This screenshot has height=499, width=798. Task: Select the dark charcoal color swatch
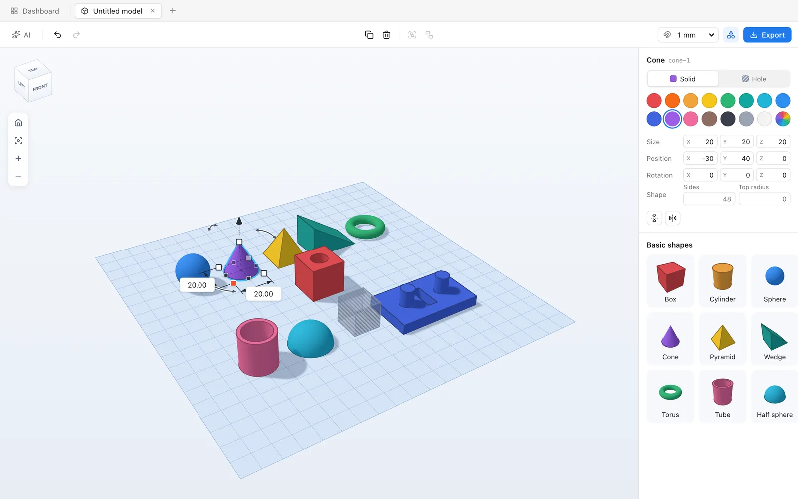coord(728,119)
